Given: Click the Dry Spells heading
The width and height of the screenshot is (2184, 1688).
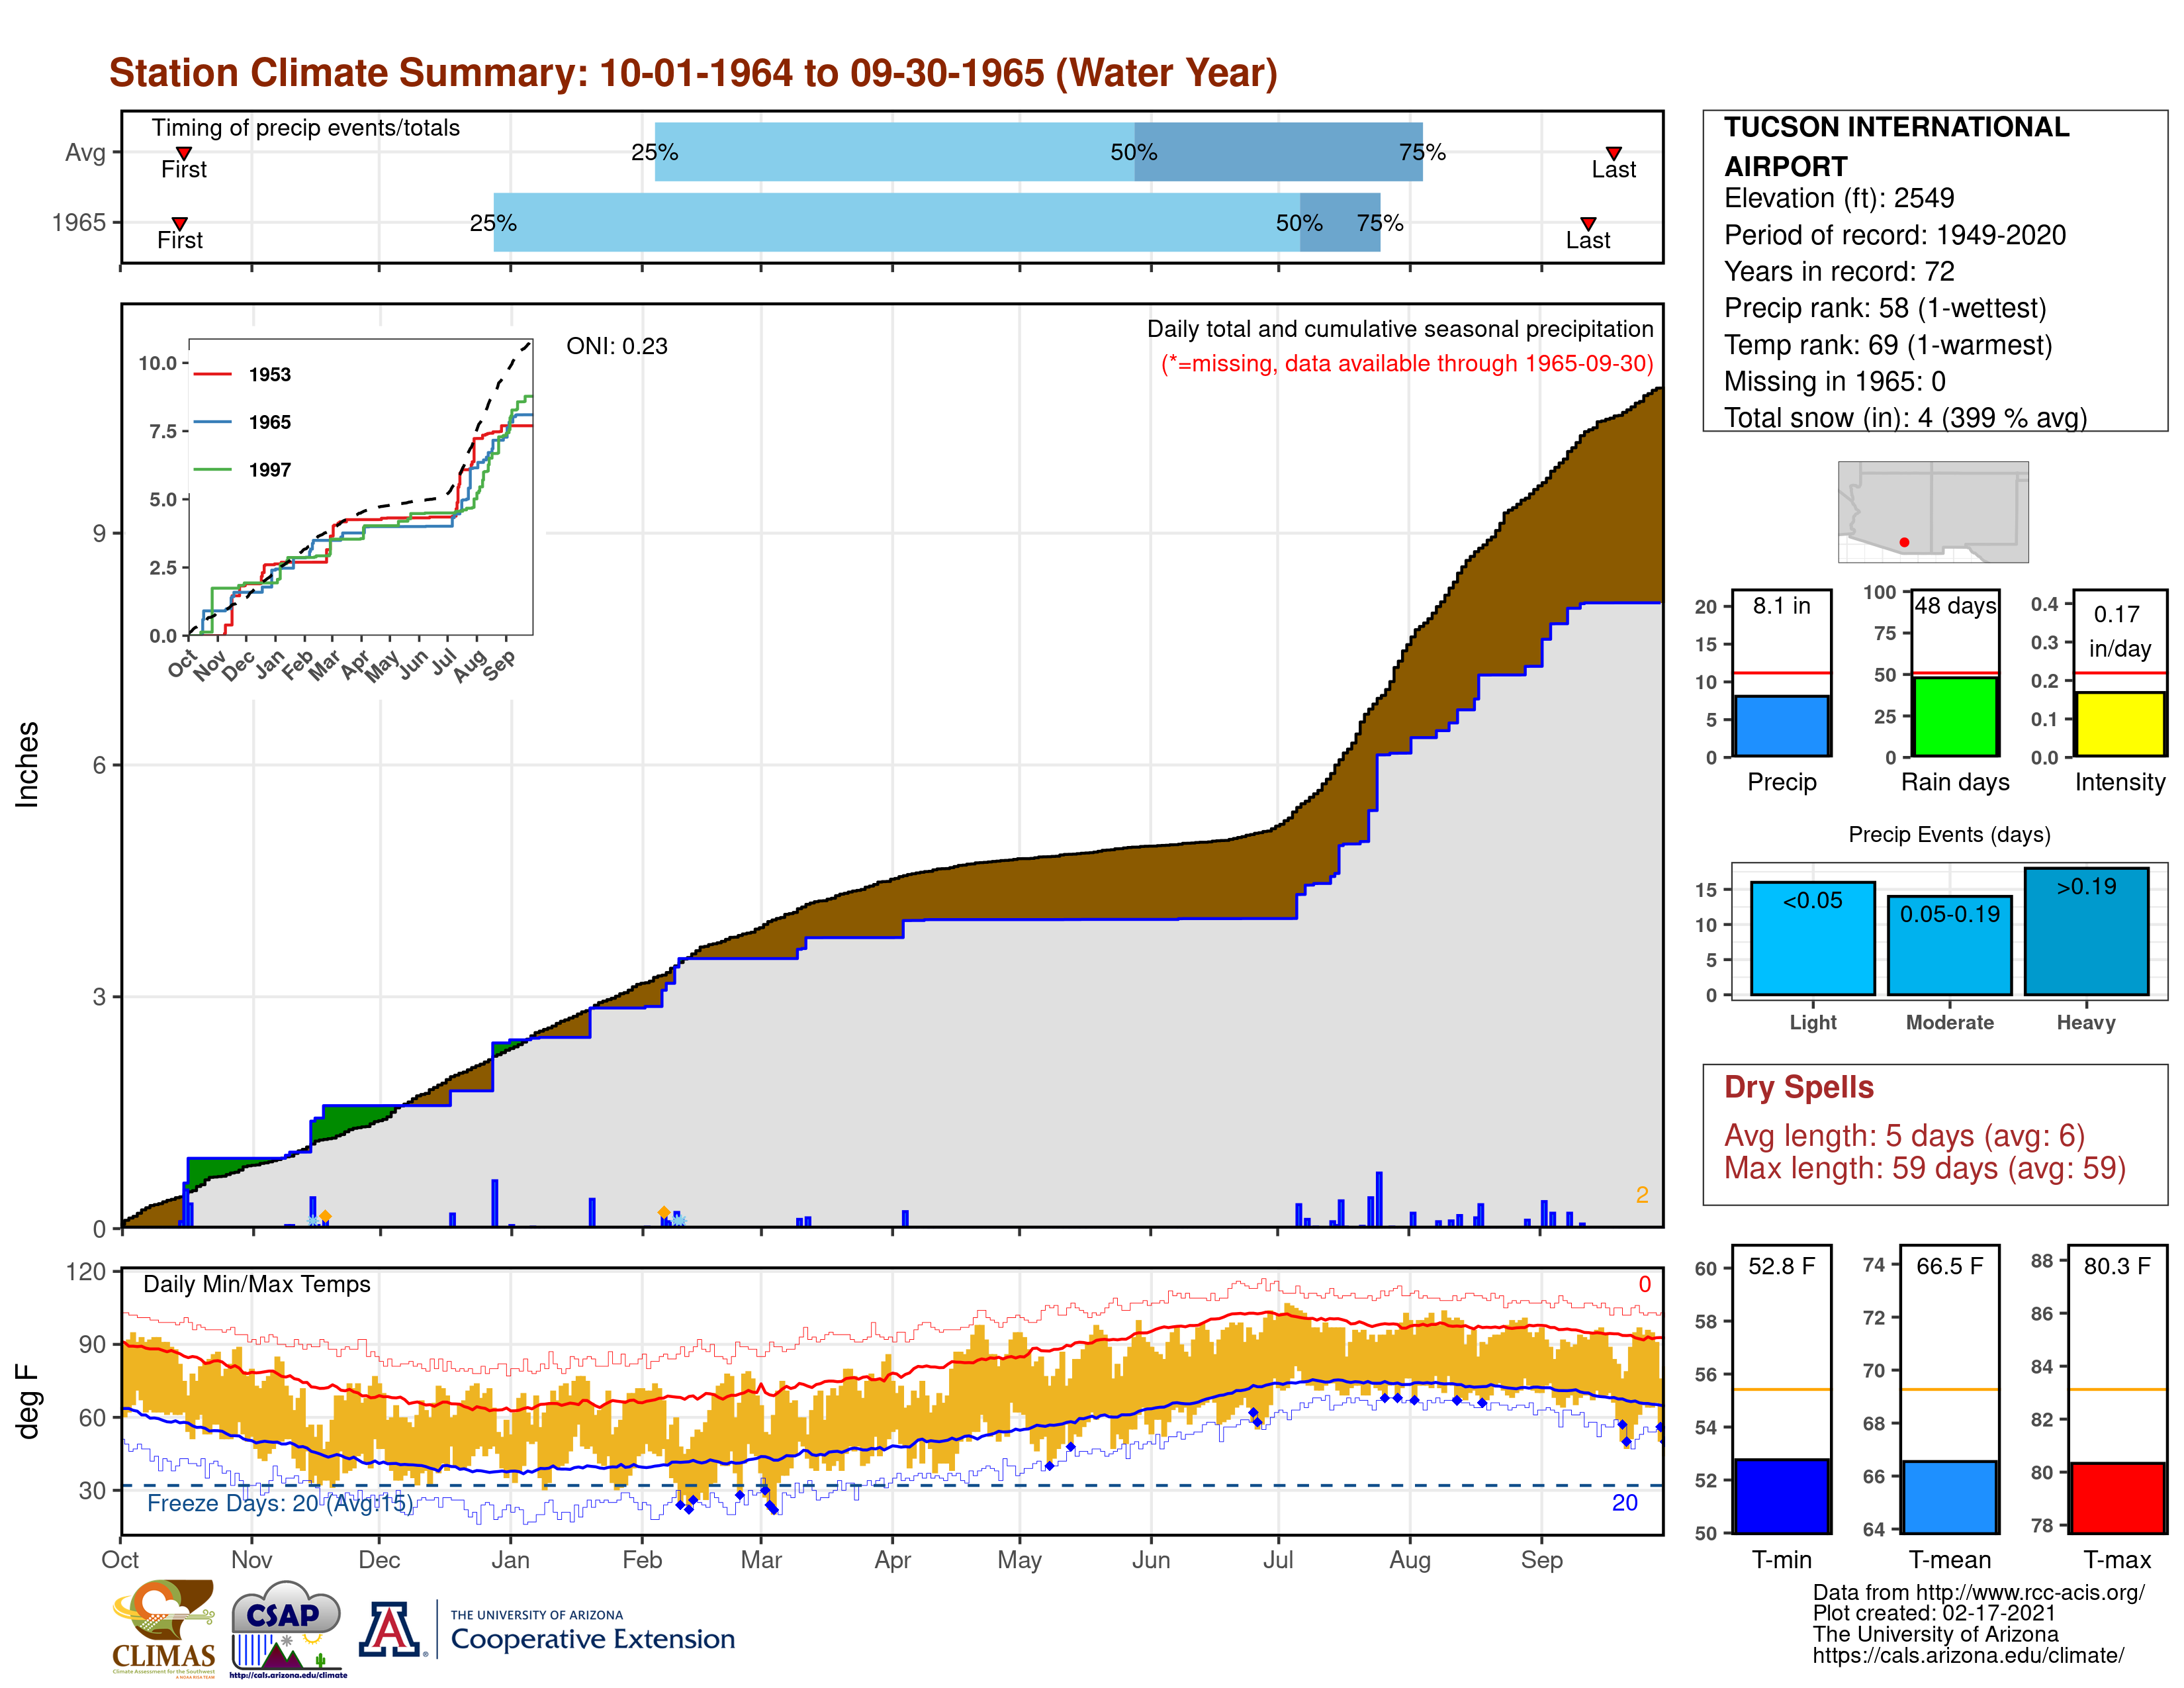Looking at the screenshot, I should [1799, 1087].
